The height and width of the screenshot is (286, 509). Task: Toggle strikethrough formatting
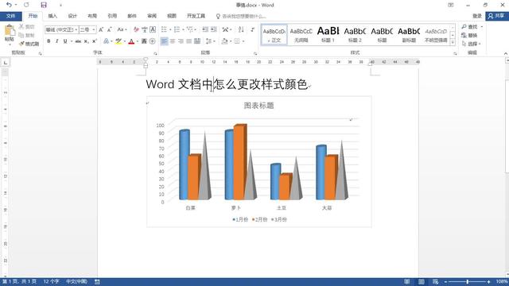(x=78, y=41)
